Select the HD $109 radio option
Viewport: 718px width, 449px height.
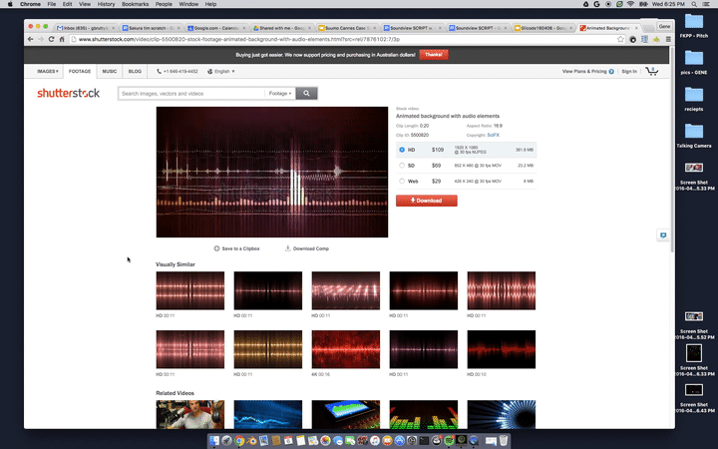coord(402,150)
